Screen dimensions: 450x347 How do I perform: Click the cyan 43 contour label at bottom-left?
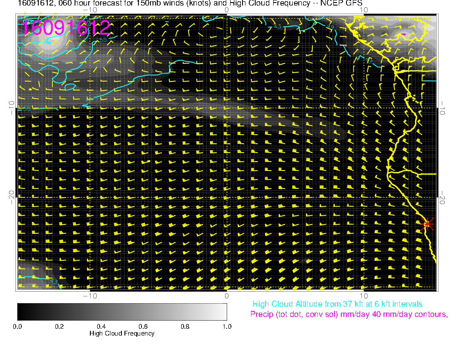coord(54,282)
